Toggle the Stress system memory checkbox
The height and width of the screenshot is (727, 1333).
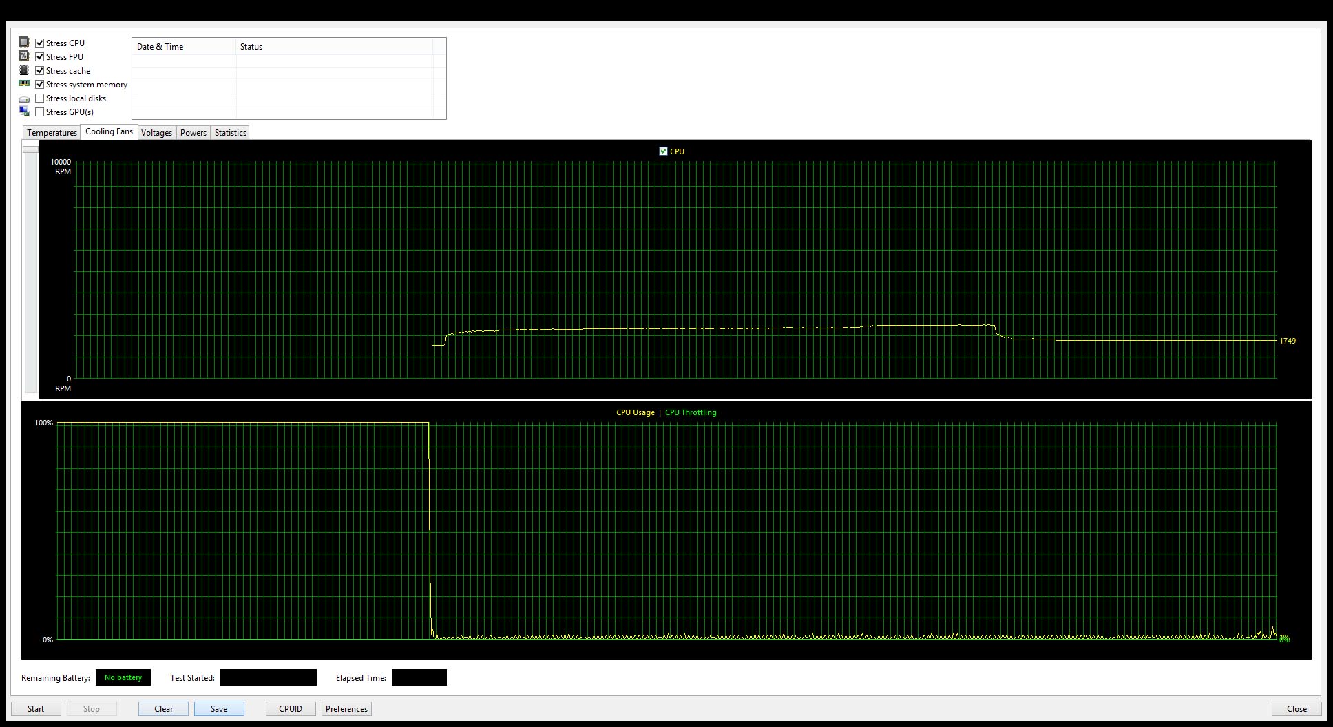coord(40,84)
